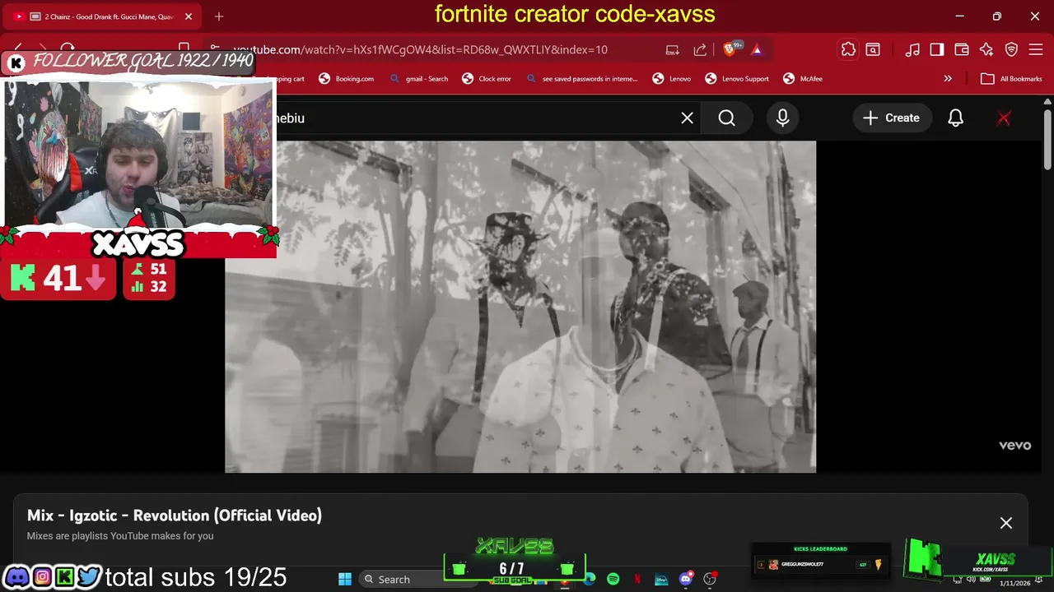The image size is (1054, 592).
Task: Click the taskbar volume icon
Action: tap(969, 580)
